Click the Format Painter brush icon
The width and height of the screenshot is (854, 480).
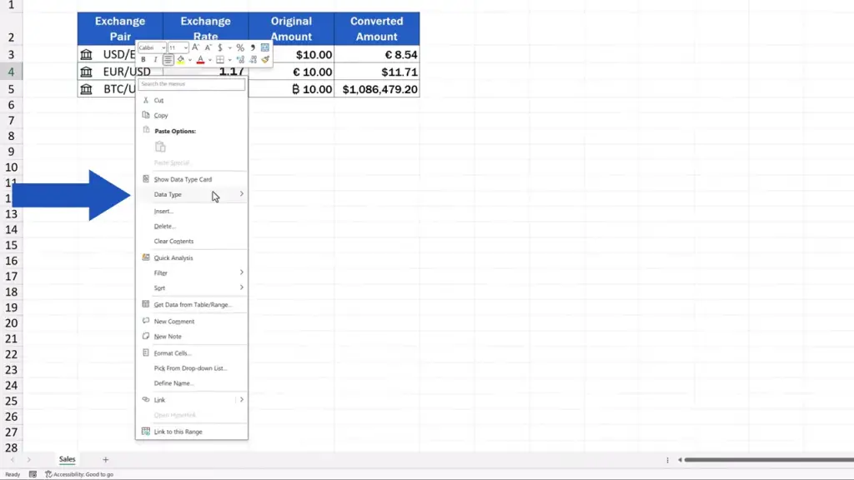click(265, 60)
